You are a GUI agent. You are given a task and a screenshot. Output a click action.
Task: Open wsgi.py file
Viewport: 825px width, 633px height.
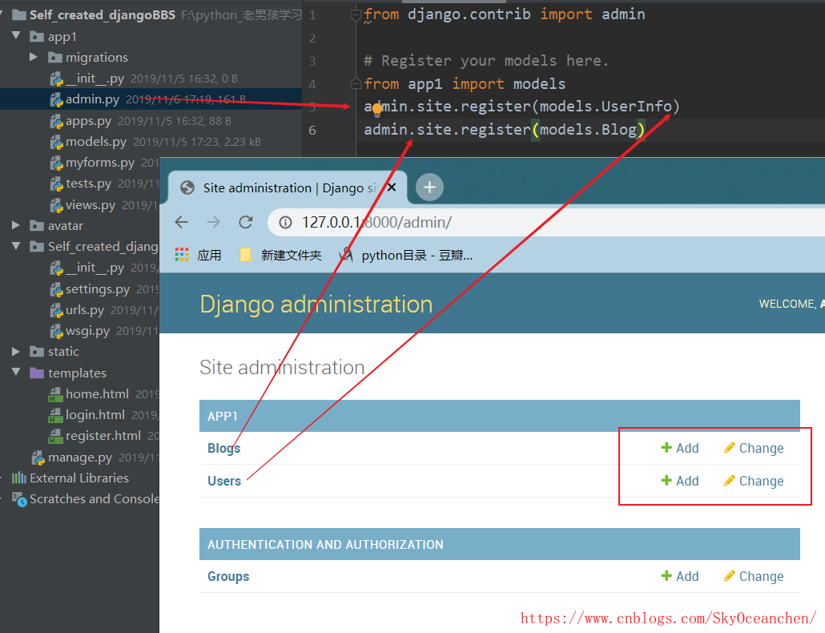87,331
